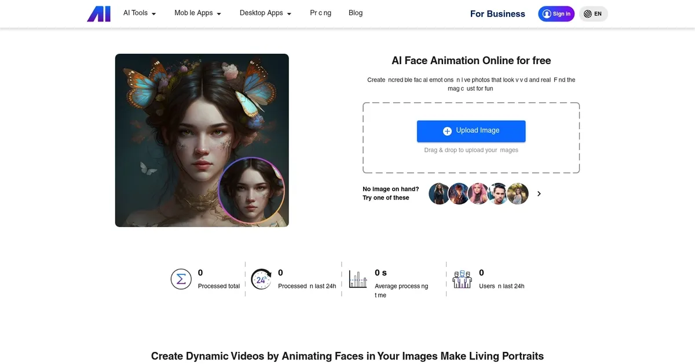Click the globe language icon

point(588,14)
